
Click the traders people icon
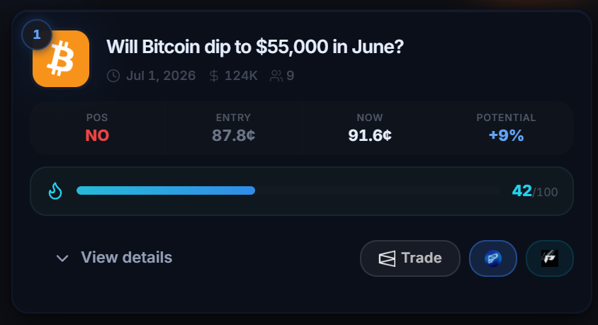pos(276,76)
